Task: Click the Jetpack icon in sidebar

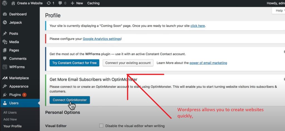Action: coord(5,23)
